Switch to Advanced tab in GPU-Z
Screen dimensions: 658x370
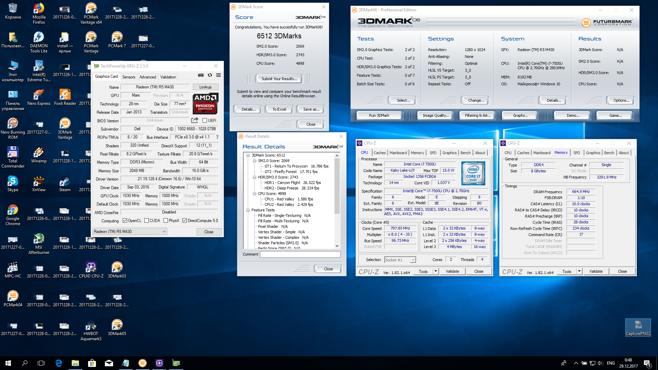(148, 77)
